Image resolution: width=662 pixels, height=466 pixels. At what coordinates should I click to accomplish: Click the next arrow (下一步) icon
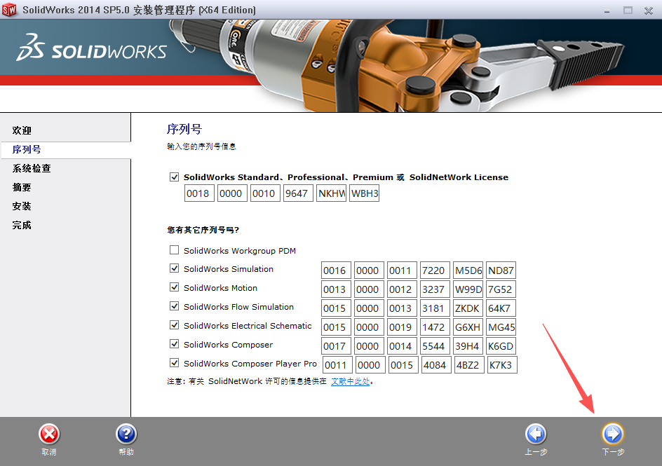click(x=612, y=432)
